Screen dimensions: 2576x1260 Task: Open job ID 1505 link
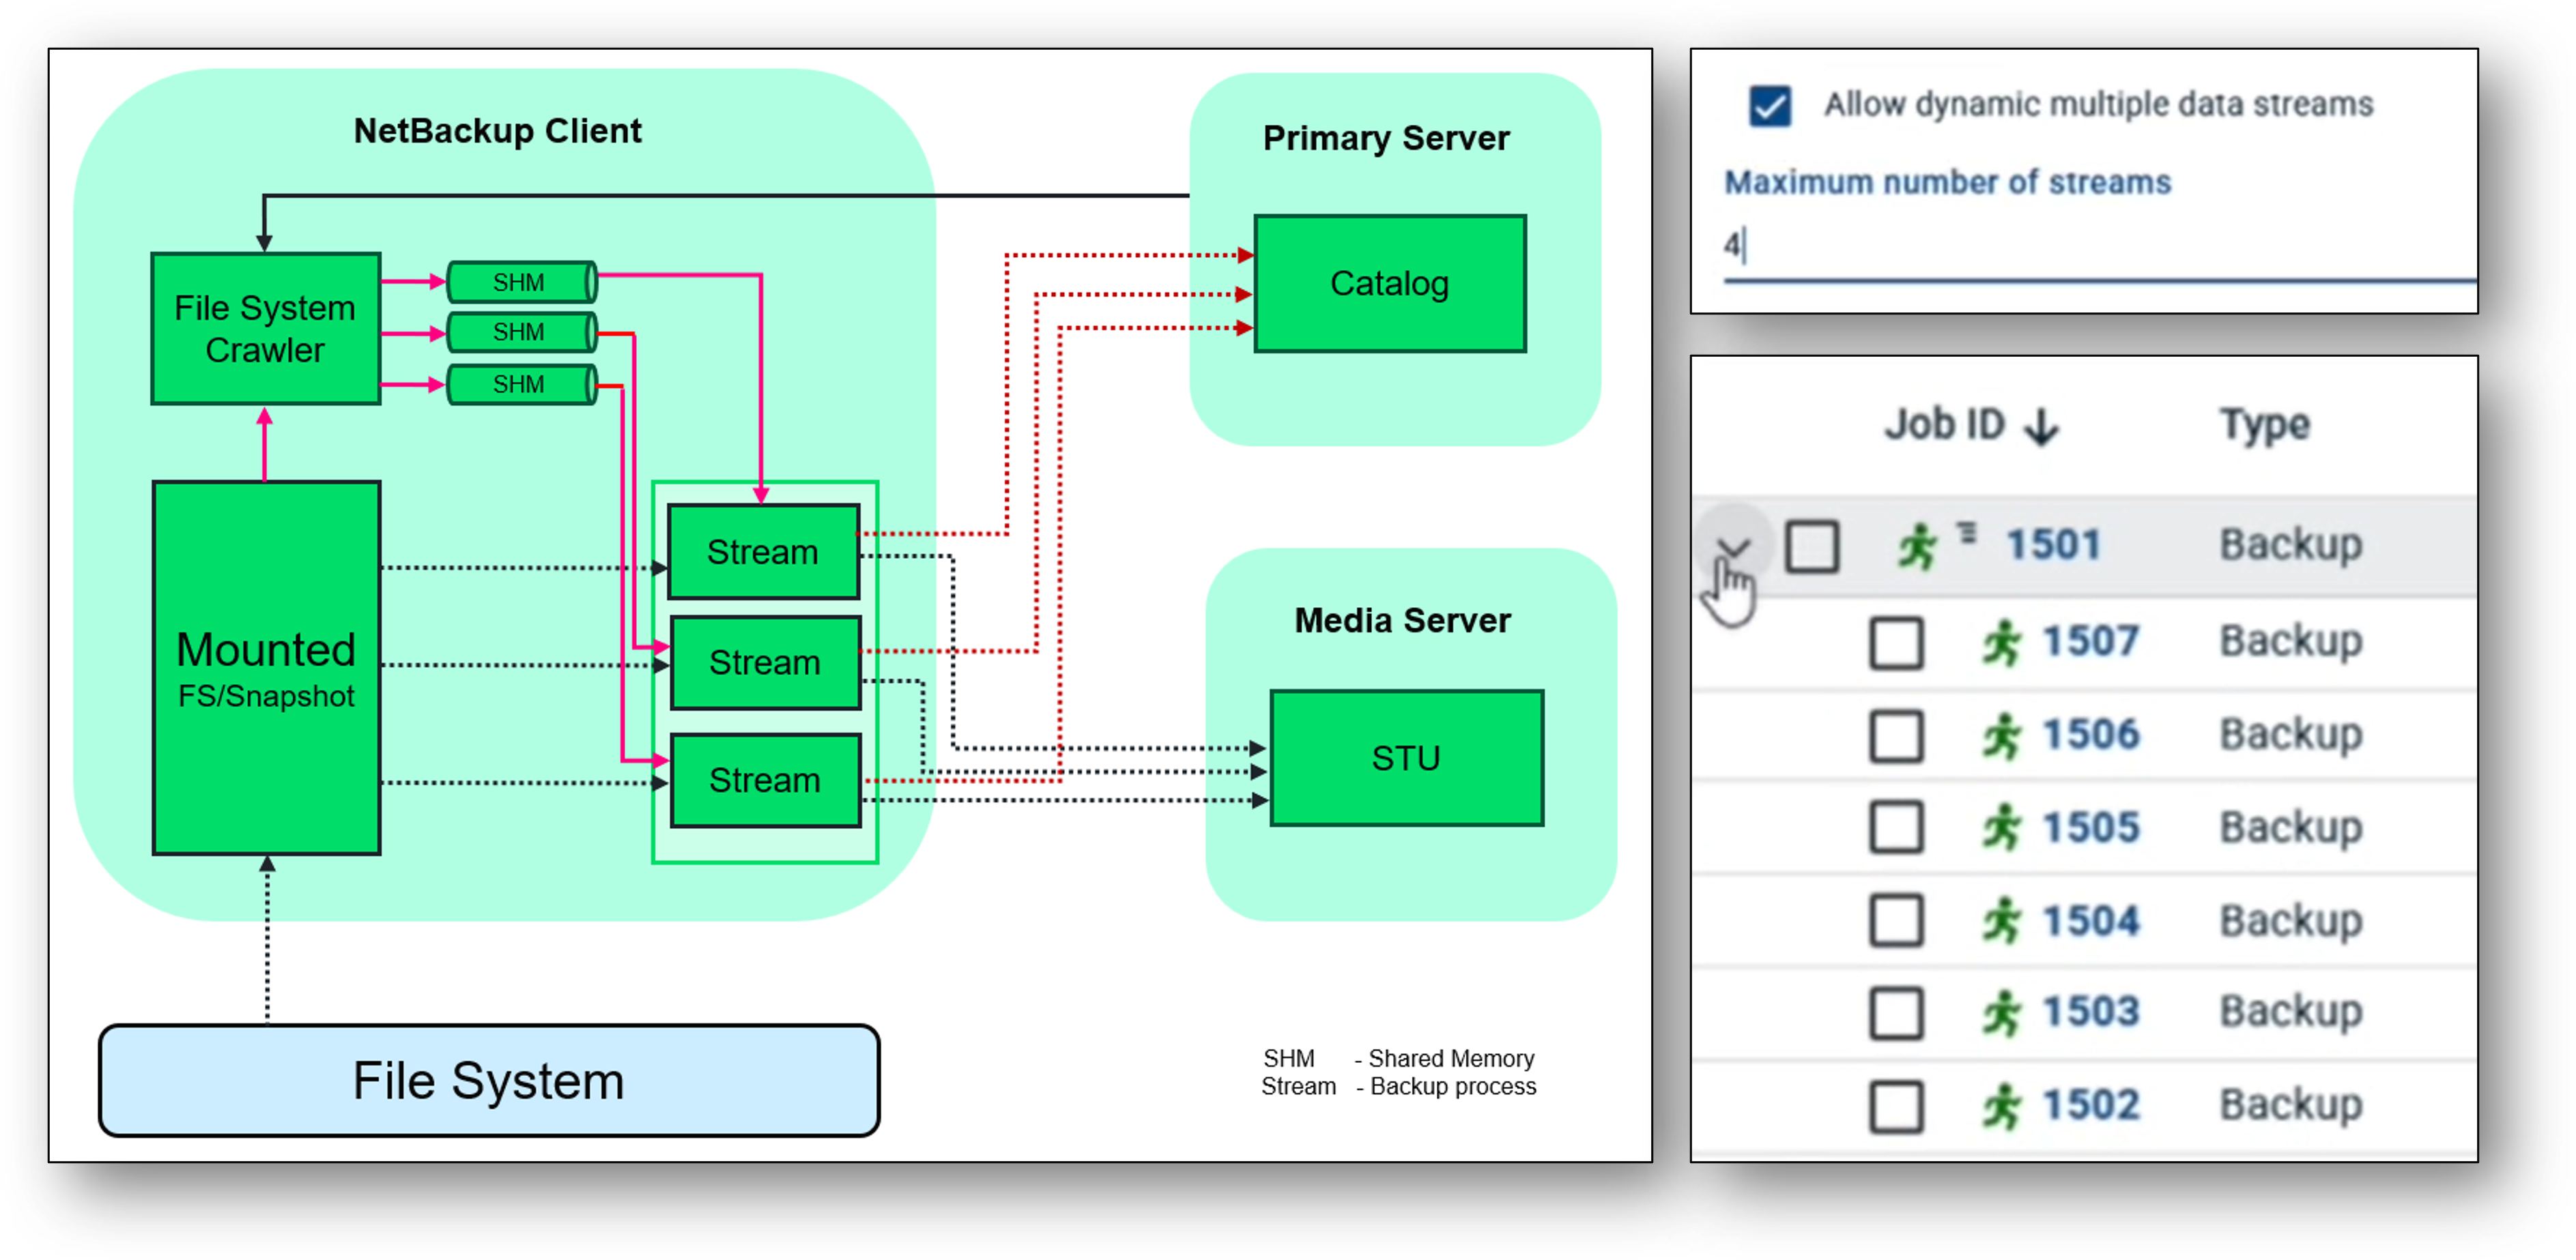(x=2090, y=827)
